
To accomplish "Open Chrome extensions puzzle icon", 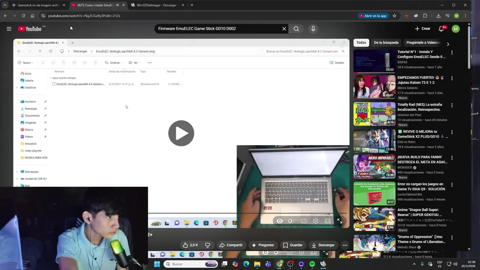I will pos(425,16).
